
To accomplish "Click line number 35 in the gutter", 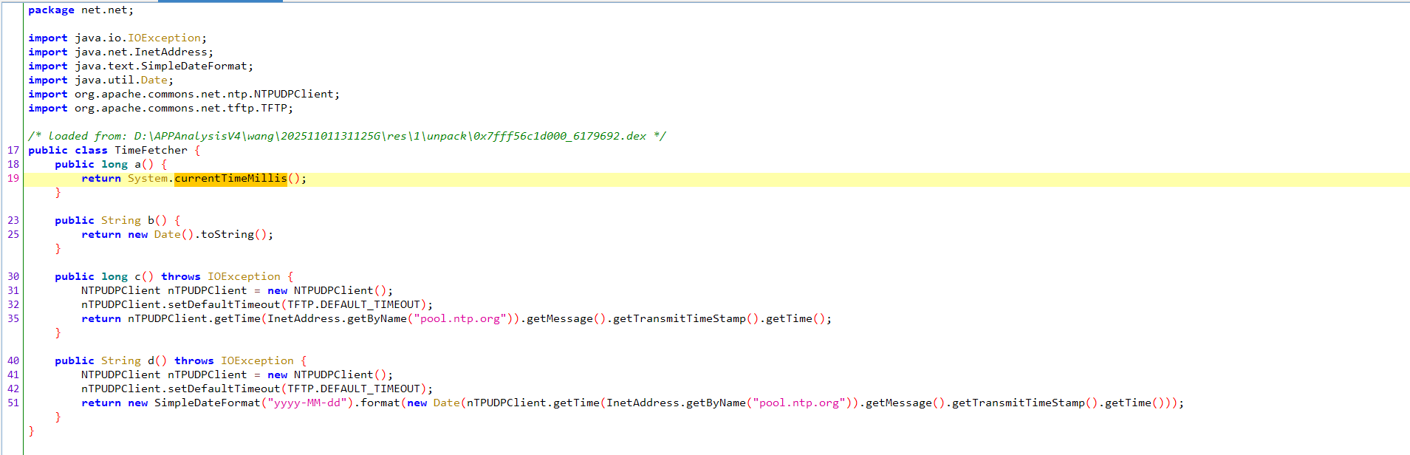I will [13, 319].
